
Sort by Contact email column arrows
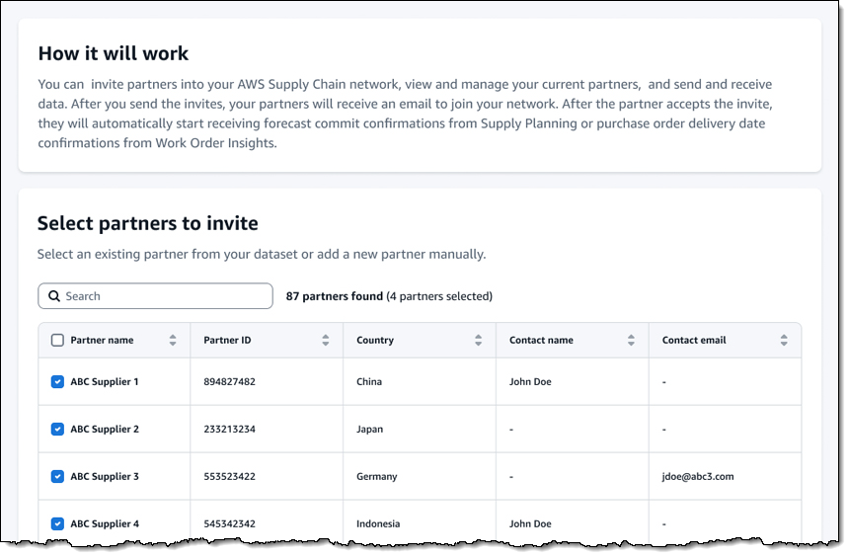784,341
